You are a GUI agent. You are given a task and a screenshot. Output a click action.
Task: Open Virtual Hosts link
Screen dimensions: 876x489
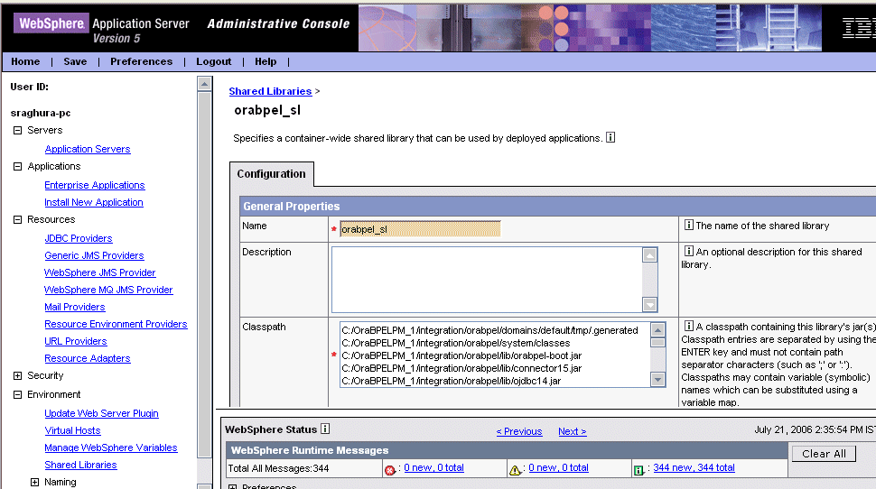72,430
